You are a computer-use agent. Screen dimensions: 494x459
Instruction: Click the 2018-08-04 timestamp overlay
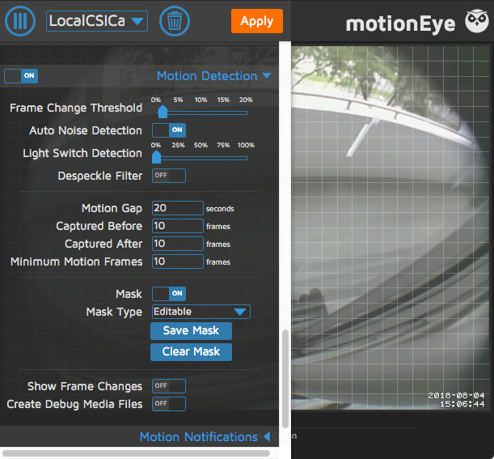point(456,400)
